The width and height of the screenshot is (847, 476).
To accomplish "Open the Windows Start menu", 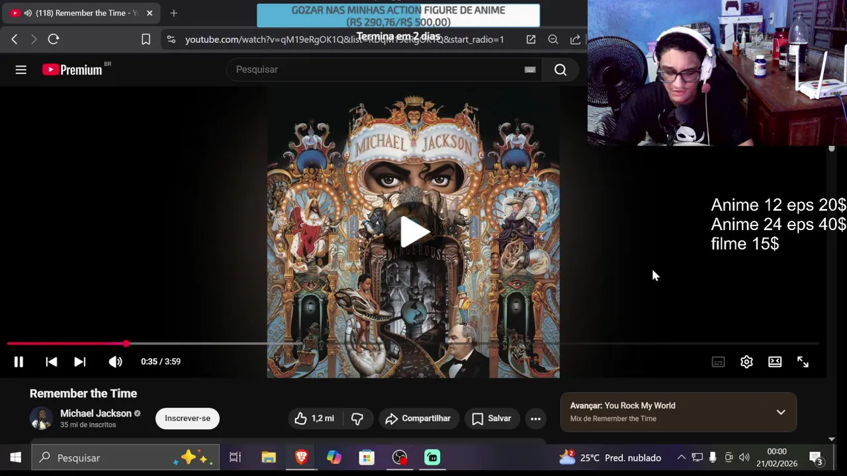I will [x=15, y=457].
